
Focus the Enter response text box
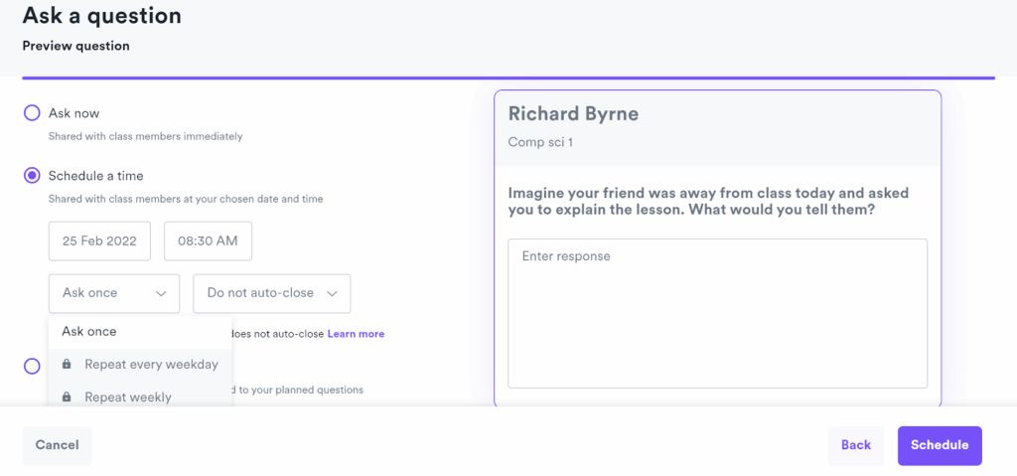click(x=716, y=312)
